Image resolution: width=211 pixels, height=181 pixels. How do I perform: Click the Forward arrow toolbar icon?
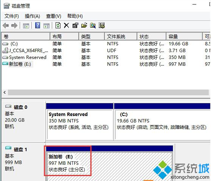[x=14, y=25]
